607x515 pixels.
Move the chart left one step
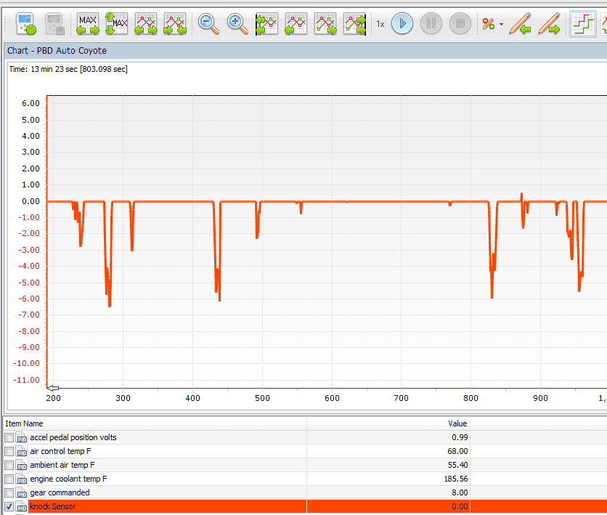point(296,24)
